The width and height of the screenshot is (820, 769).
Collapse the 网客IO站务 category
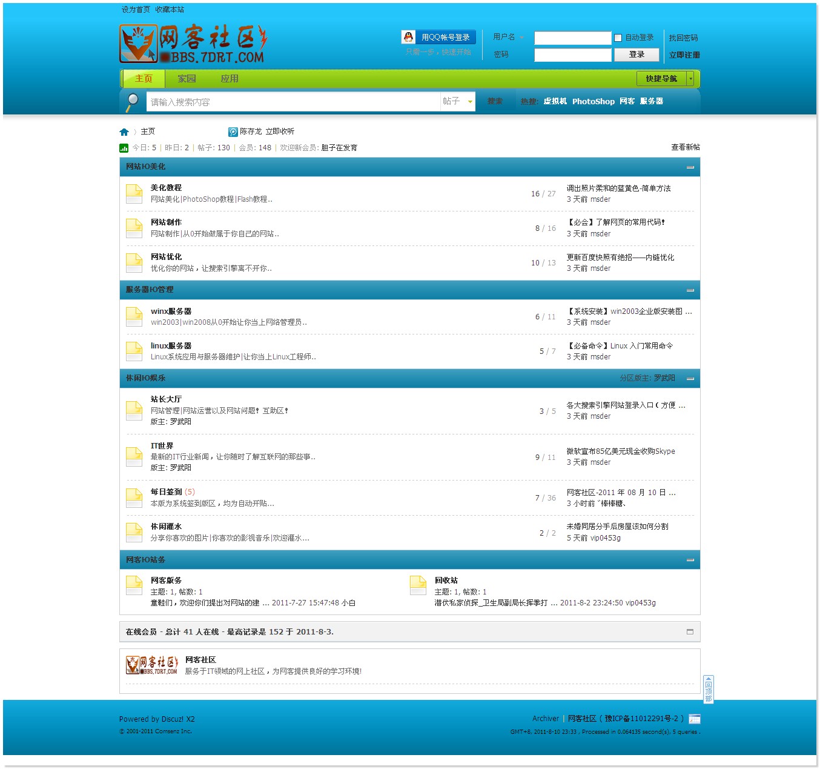tap(690, 560)
